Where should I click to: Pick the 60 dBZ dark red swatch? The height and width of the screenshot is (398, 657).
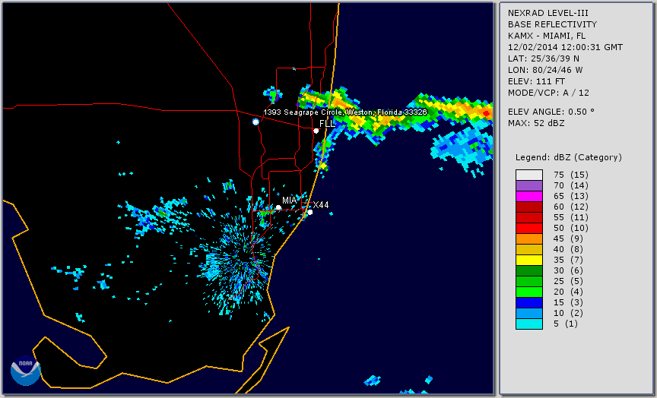click(529, 207)
